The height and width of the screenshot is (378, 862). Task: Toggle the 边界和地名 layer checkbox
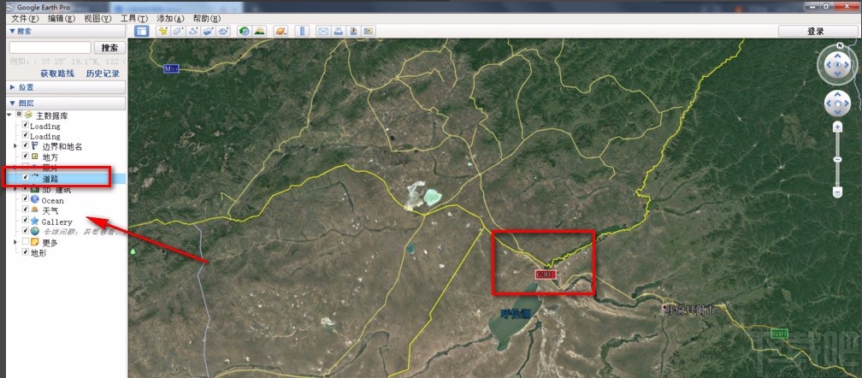pyautogui.click(x=26, y=146)
